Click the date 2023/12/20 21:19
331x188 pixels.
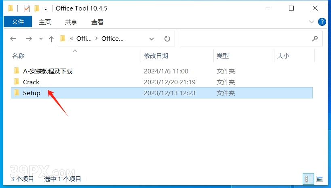pyautogui.click(x=170, y=82)
